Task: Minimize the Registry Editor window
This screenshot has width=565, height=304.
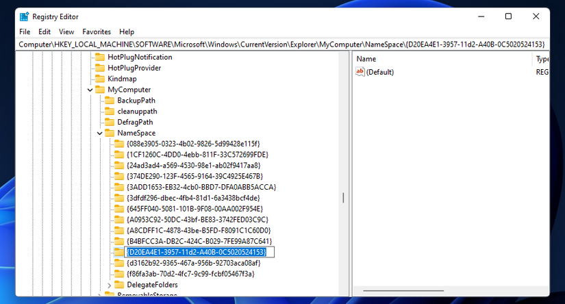Action: pos(481,16)
